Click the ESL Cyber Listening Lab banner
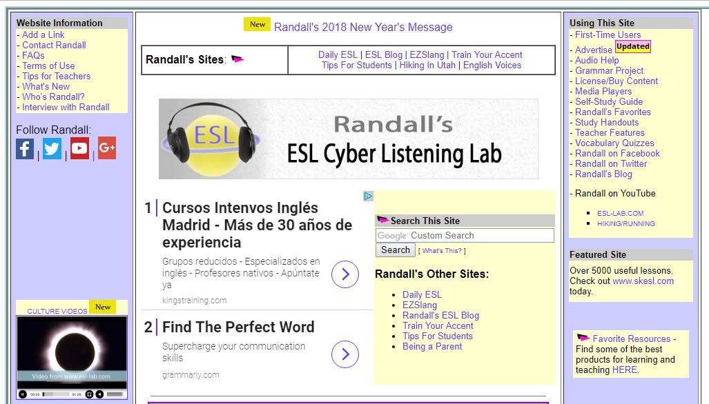The height and width of the screenshot is (404, 709). point(348,139)
